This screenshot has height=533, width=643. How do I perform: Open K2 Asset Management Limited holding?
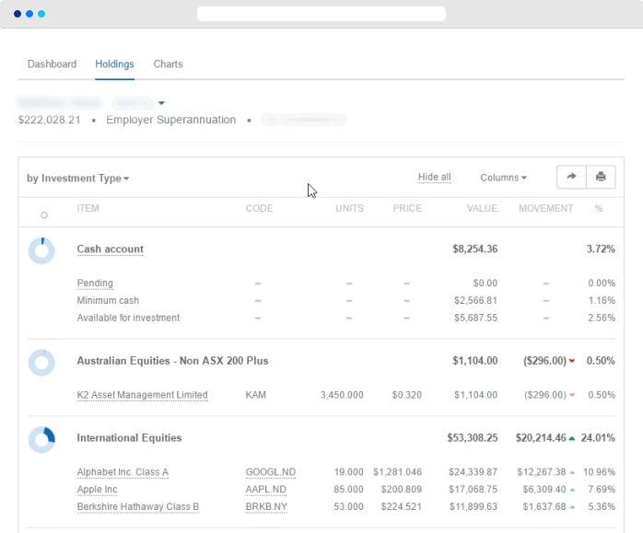(142, 395)
